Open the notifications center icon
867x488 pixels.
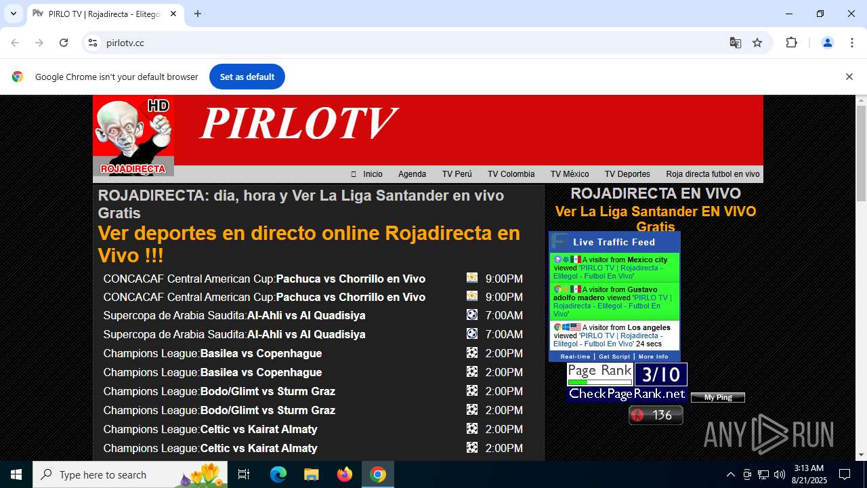click(845, 474)
